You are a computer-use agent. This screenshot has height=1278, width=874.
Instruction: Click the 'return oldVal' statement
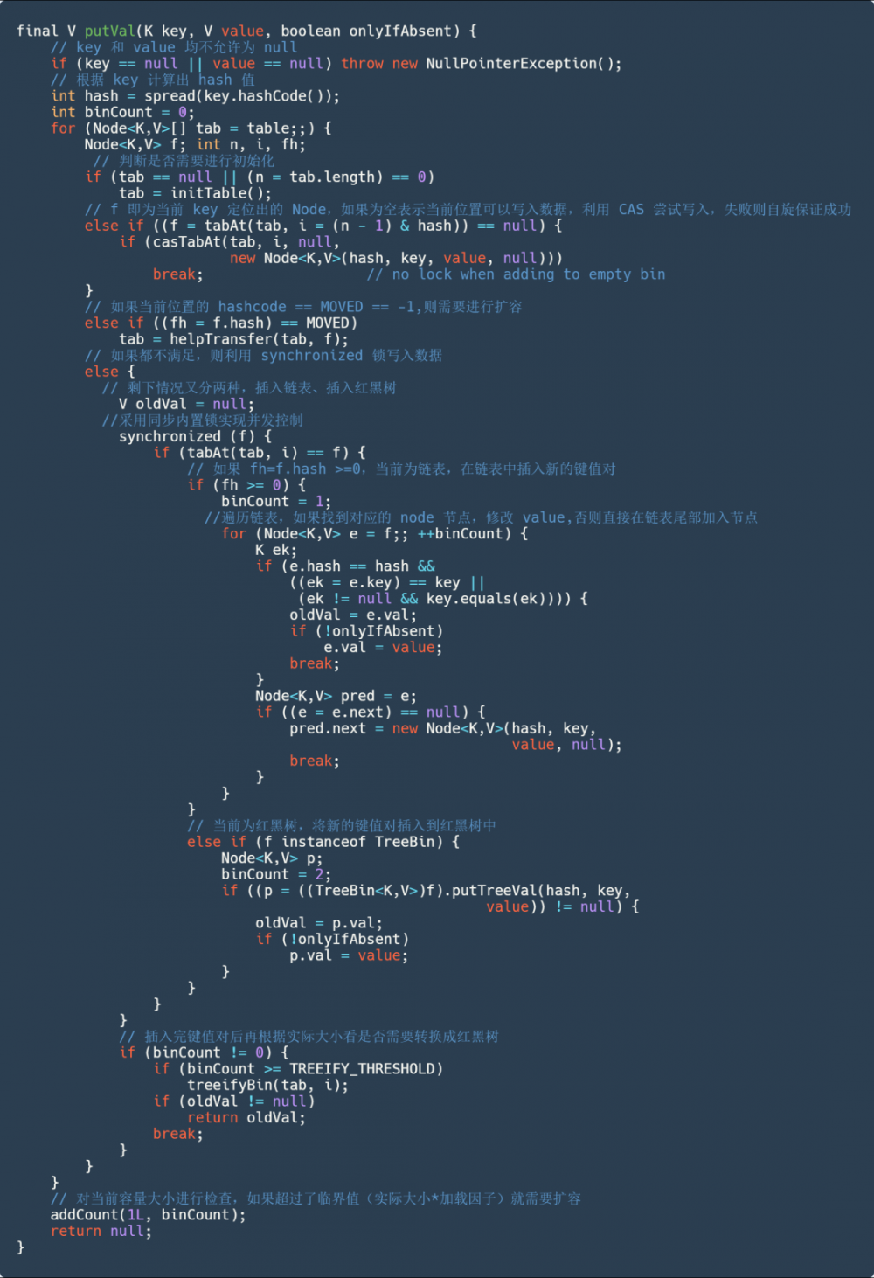tap(246, 1116)
